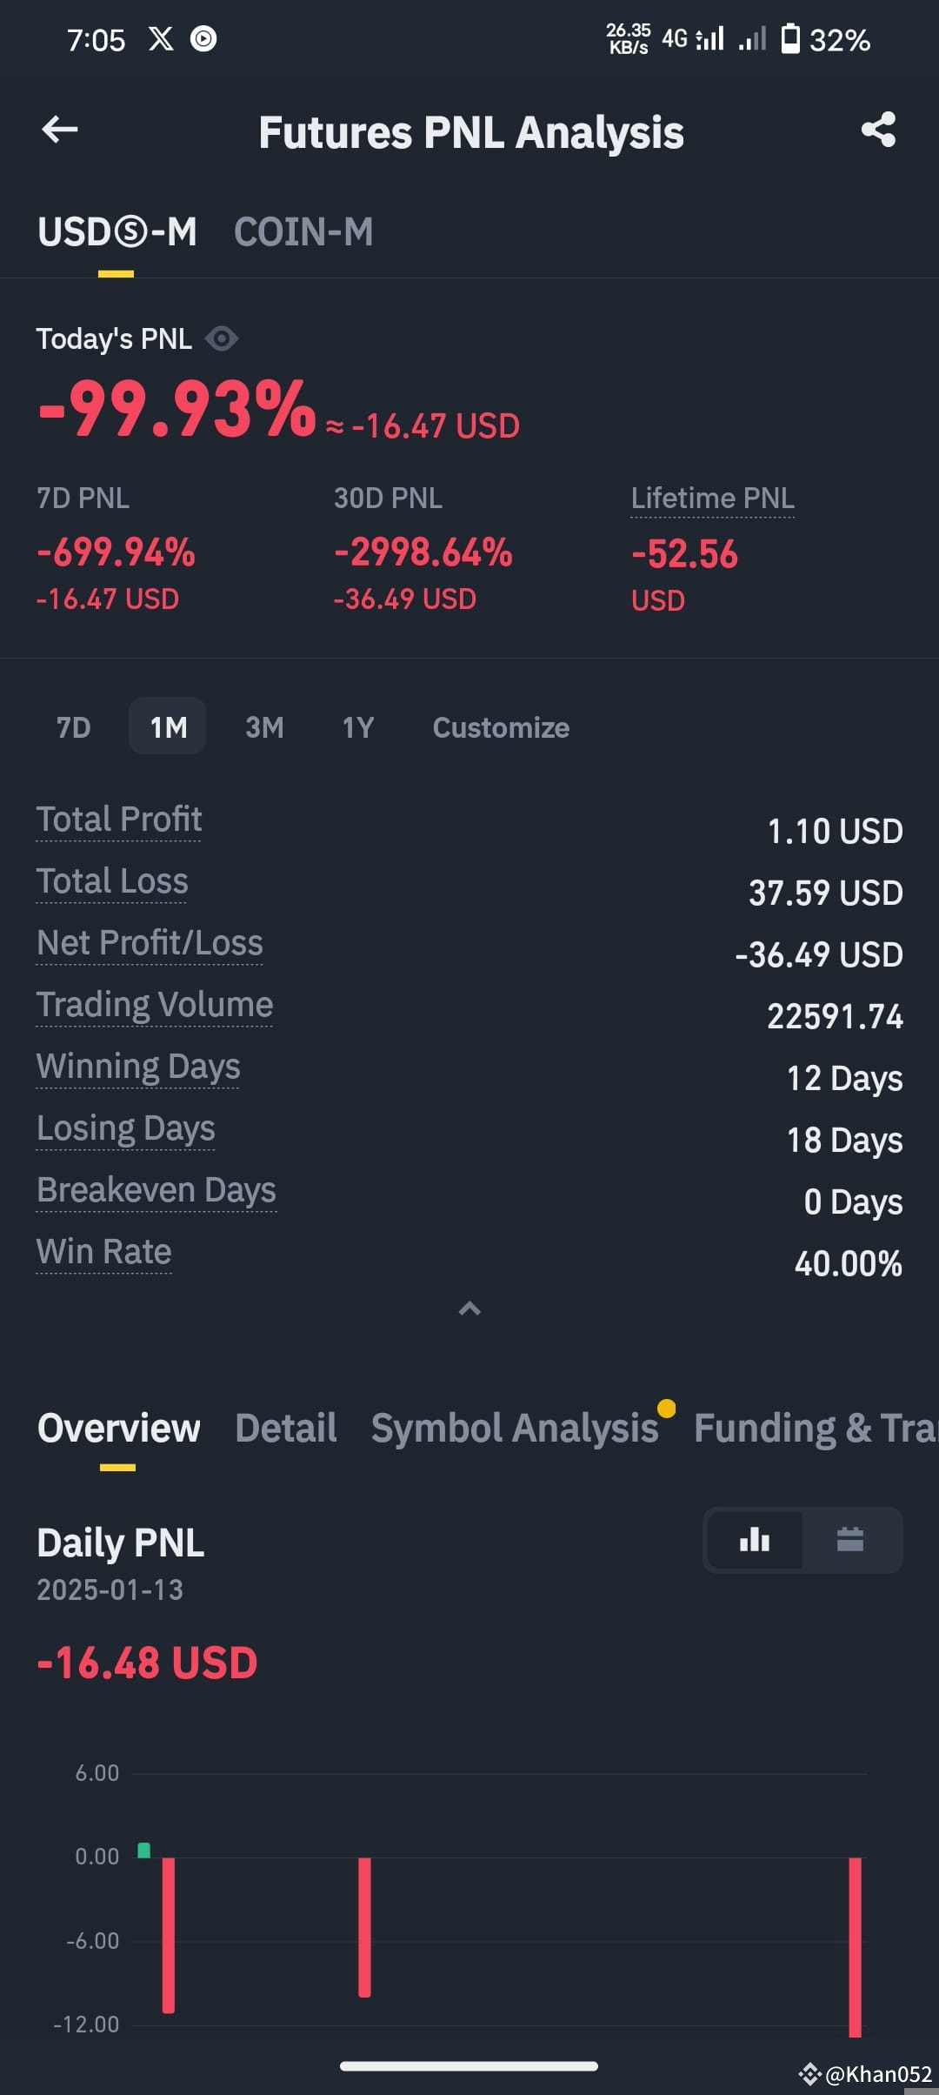Toggle Today's PNL eye visibility icon
Image resolution: width=939 pixels, height=2095 pixels.
[222, 338]
